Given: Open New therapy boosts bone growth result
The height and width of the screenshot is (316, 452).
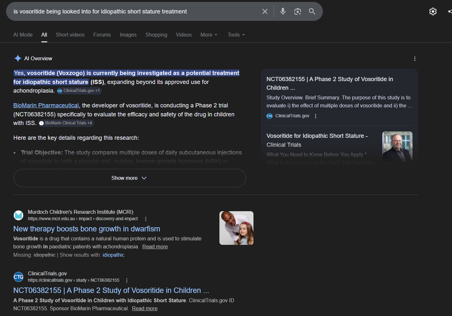Looking at the screenshot, I should [86, 229].
